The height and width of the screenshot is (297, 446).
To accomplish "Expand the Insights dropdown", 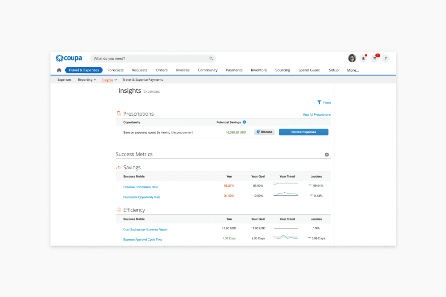I will click(x=109, y=79).
